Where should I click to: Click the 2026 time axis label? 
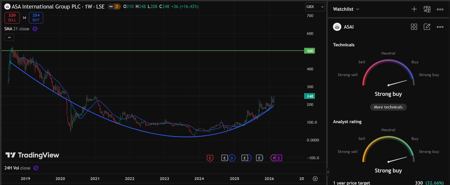pyautogui.click(x=269, y=179)
